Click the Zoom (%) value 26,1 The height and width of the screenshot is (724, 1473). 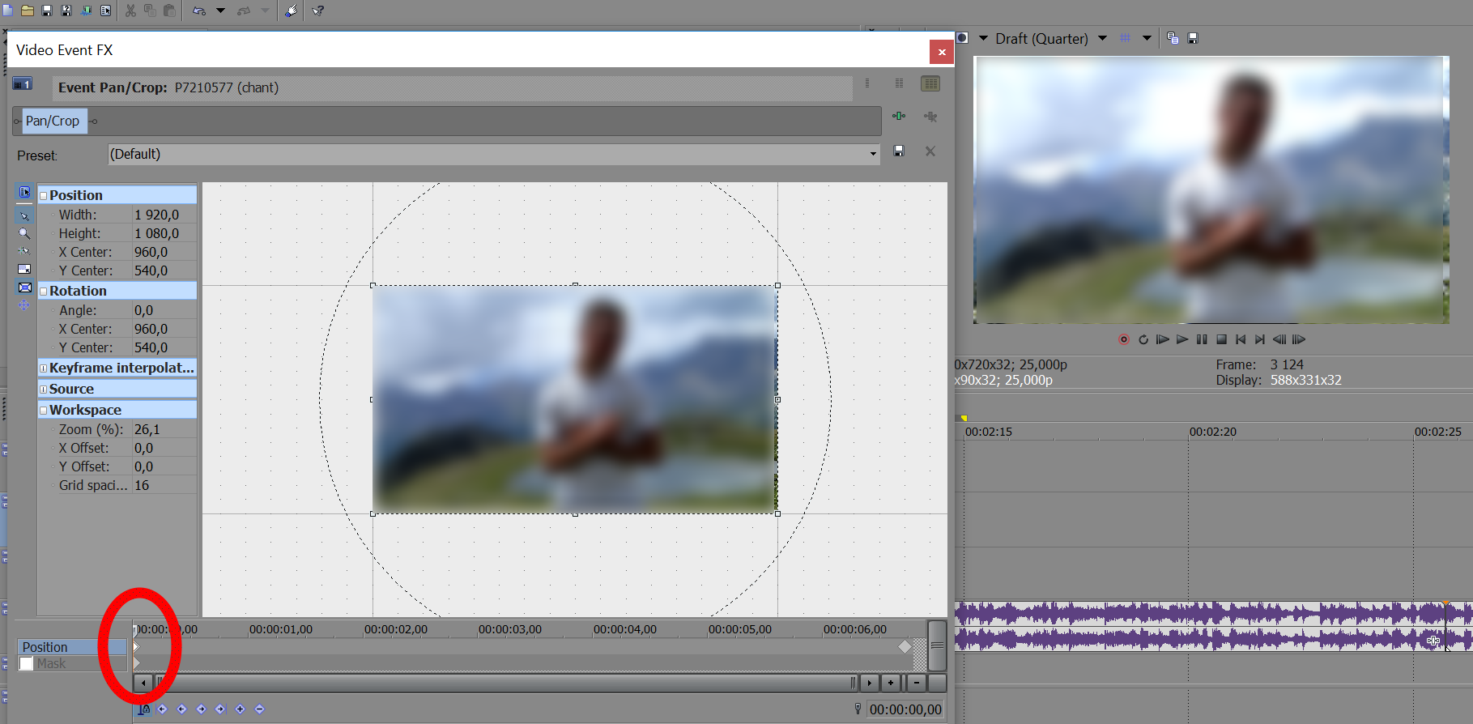[x=164, y=429]
